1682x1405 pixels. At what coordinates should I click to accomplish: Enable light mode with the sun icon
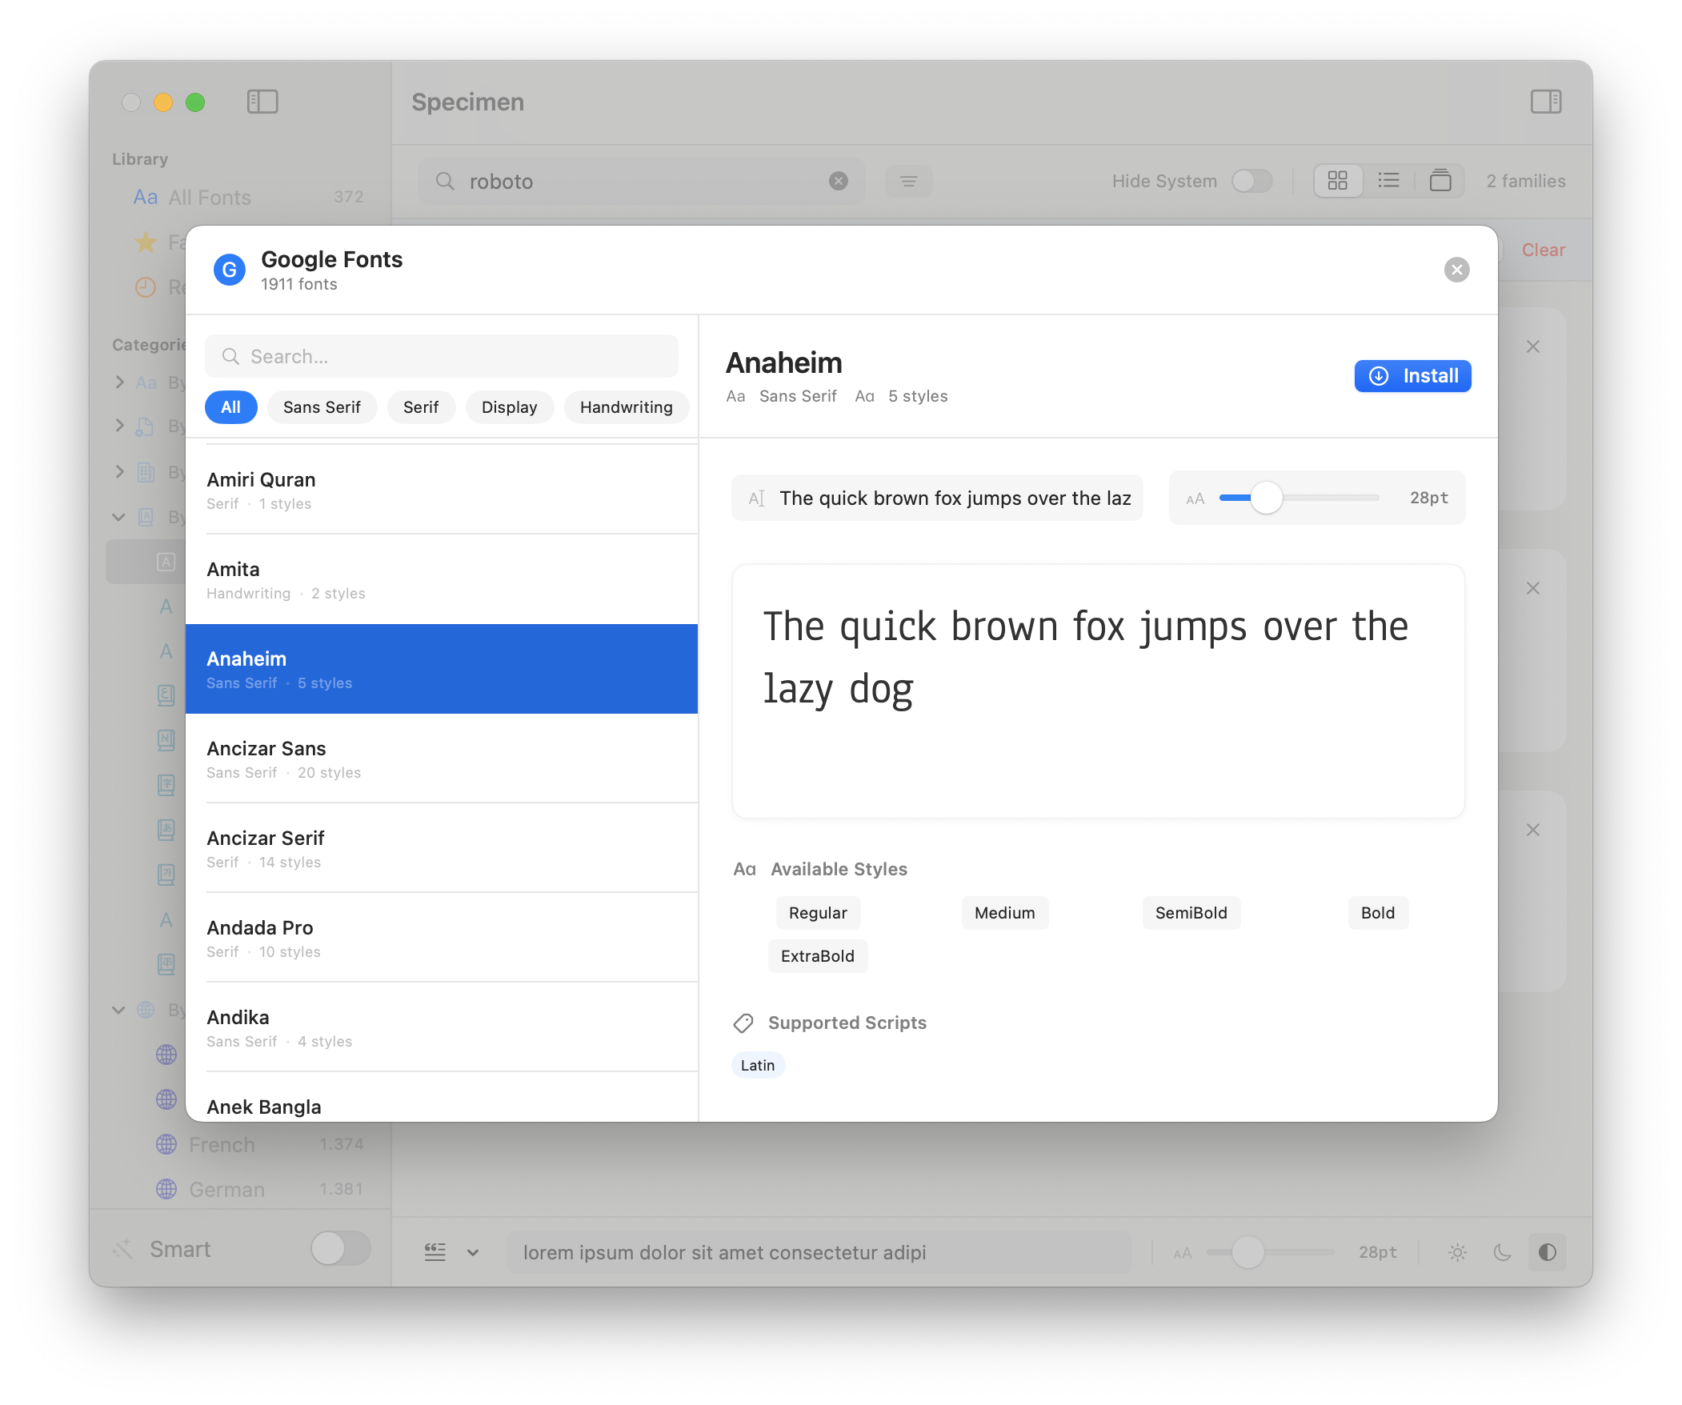point(1456,1252)
